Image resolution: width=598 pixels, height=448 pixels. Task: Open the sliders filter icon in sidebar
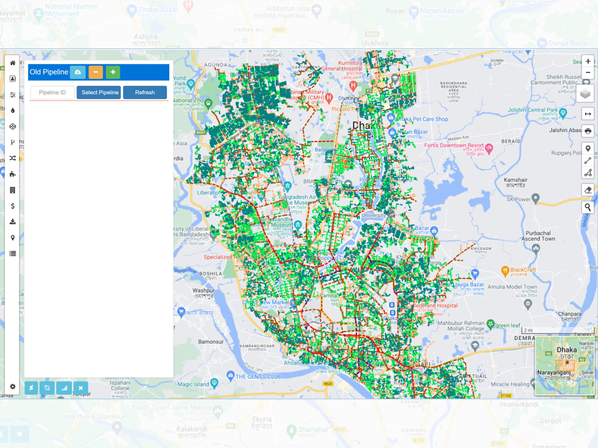[13, 95]
